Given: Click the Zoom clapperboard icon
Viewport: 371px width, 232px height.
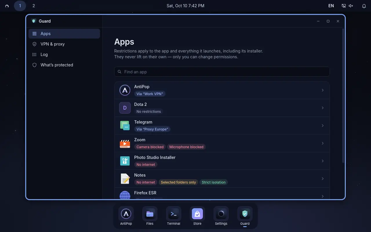Looking at the screenshot, I should click(x=125, y=143).
